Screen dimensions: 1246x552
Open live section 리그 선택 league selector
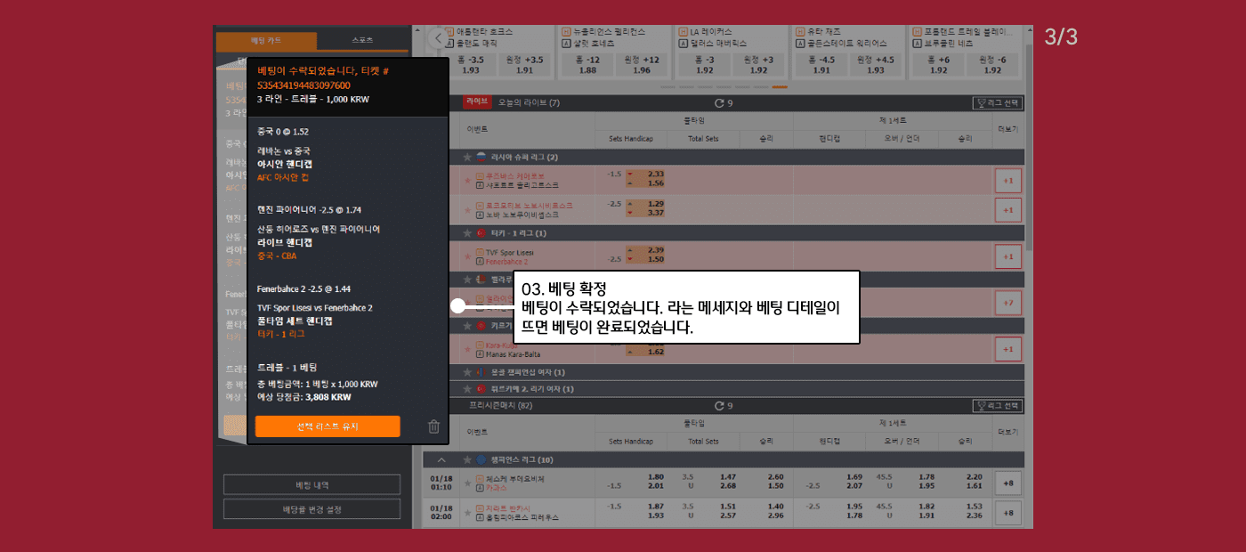pos(998,103)
